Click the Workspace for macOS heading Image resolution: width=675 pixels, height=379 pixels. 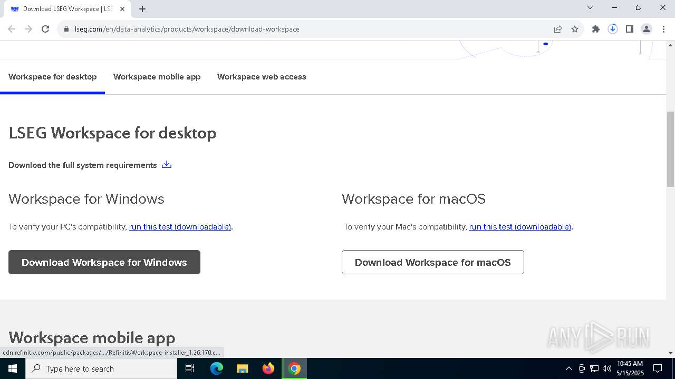tap(413, 199)
